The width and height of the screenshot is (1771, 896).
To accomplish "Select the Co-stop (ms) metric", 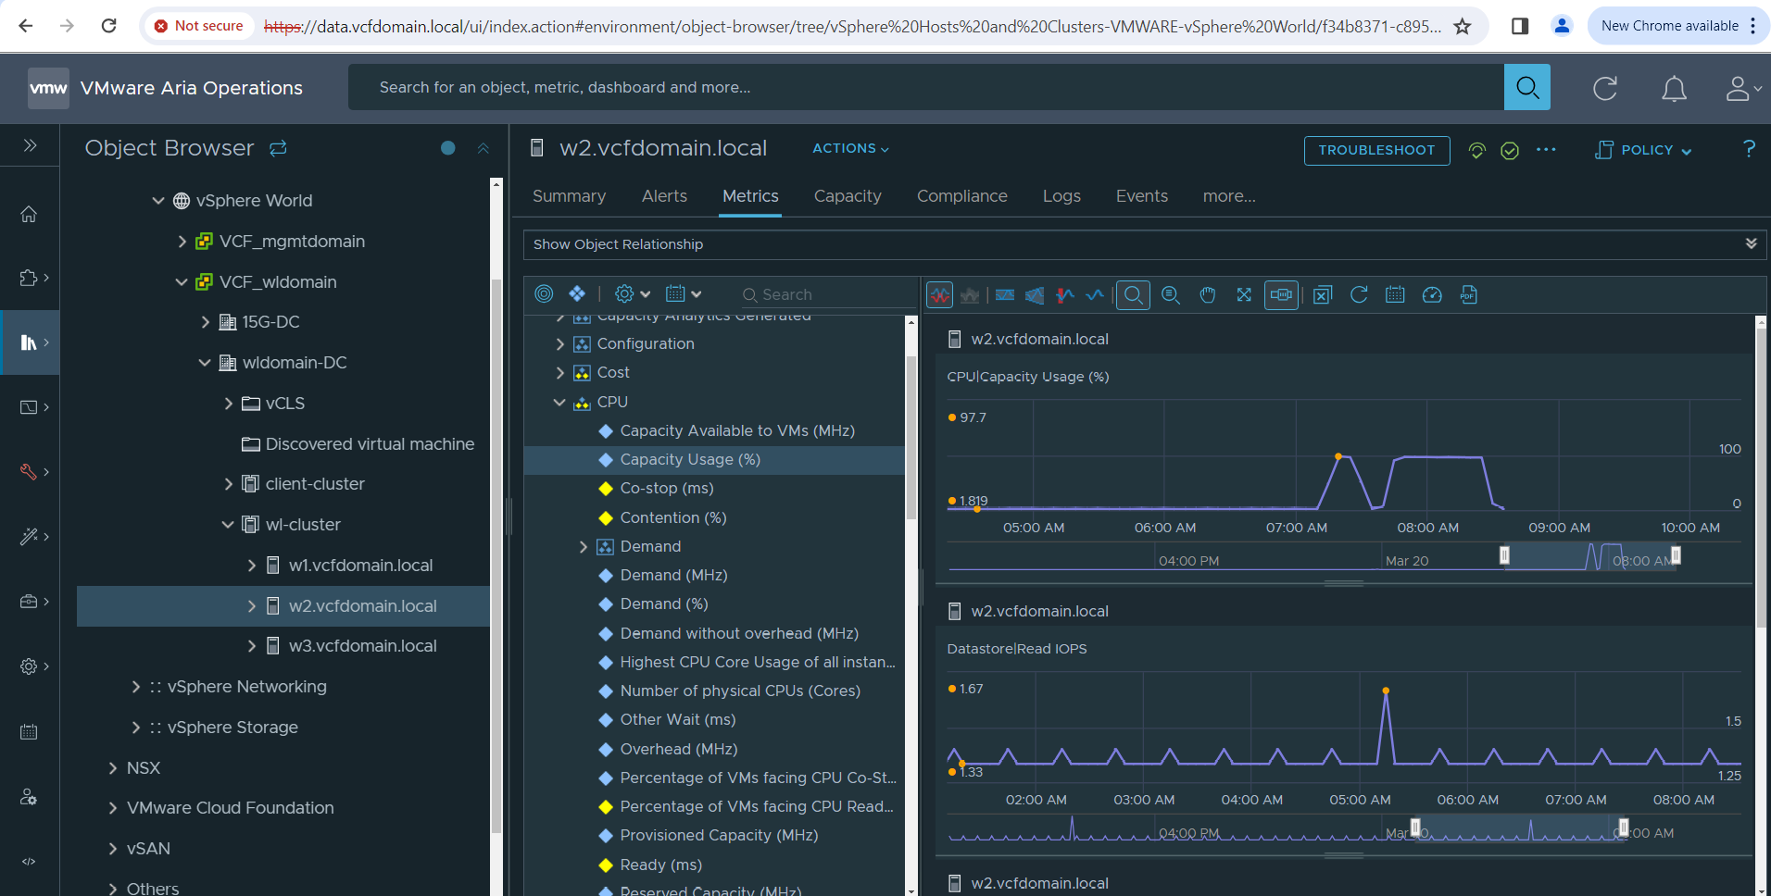I will [666, 488].
